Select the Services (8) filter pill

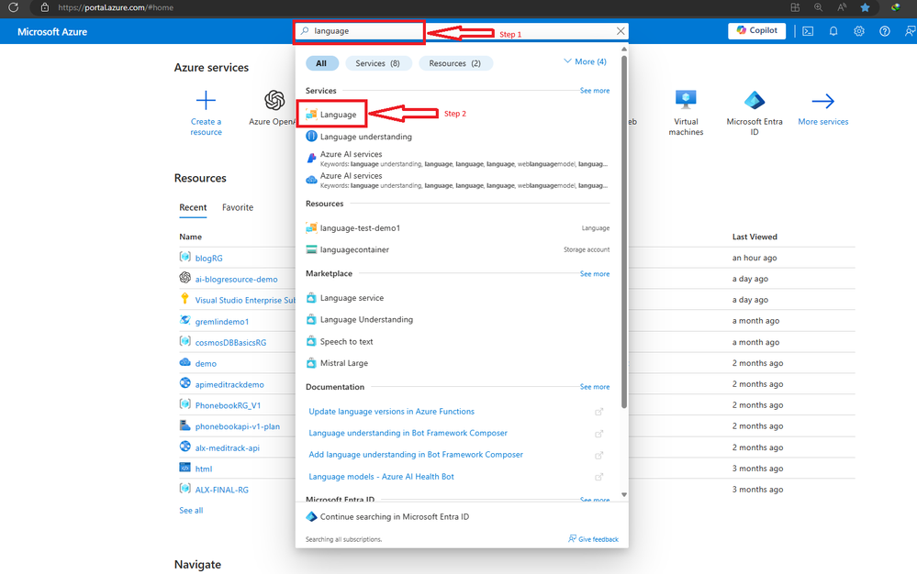pos(378,63)
